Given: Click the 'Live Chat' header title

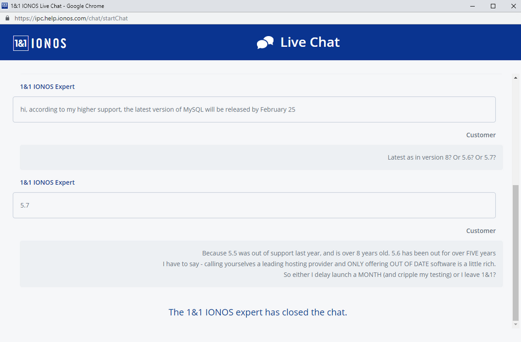Looking at the screenshot, I should tap(310, 42).
